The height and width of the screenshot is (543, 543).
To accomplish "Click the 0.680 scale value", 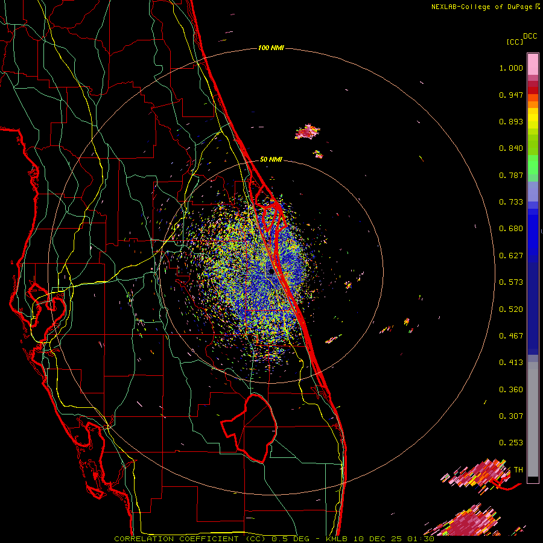I will 511,229.
